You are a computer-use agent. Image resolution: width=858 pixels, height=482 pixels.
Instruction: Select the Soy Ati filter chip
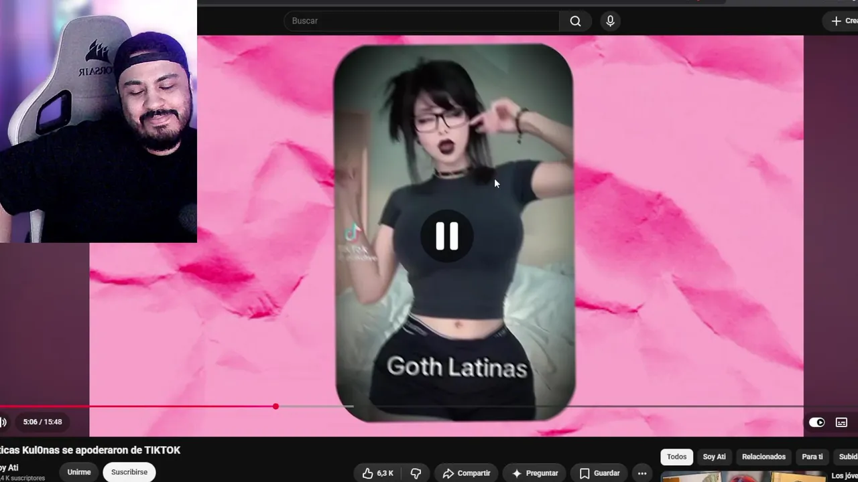click(714, 457)
